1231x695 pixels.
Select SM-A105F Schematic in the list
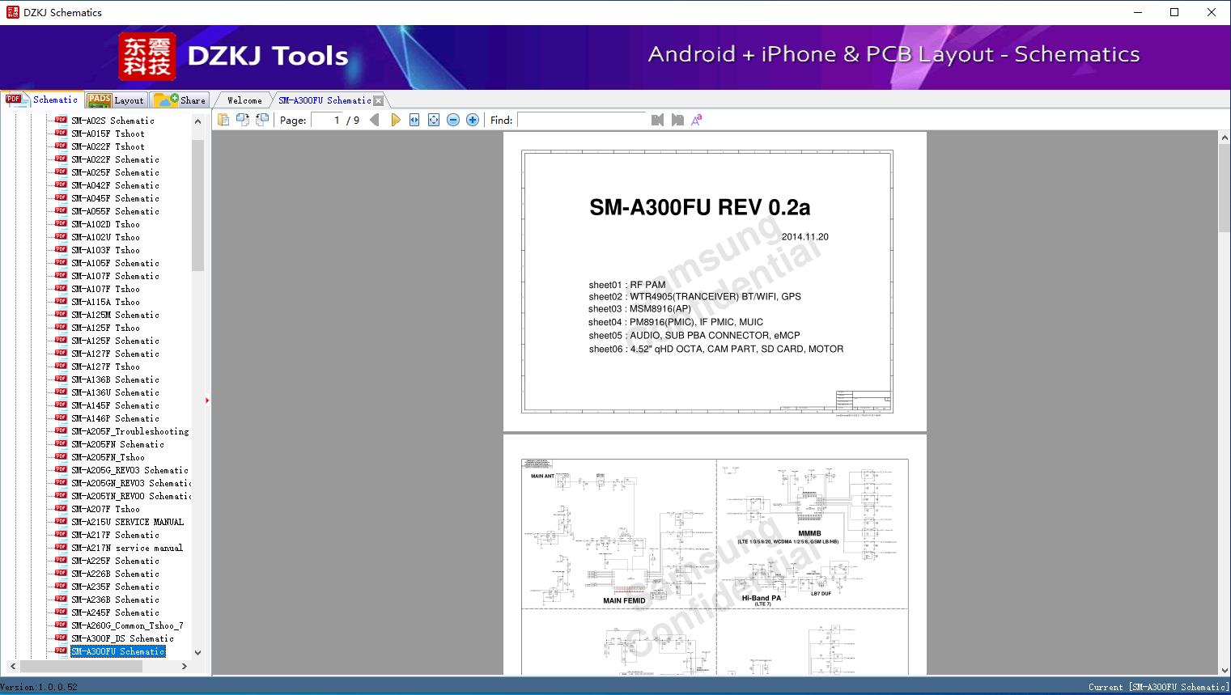(115, 263)
